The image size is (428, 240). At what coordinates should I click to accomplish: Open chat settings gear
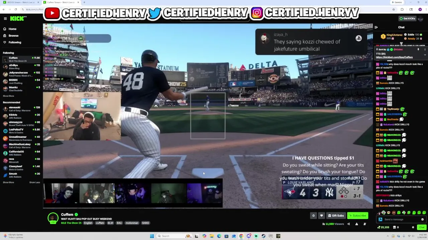click(x=413, y=227)
